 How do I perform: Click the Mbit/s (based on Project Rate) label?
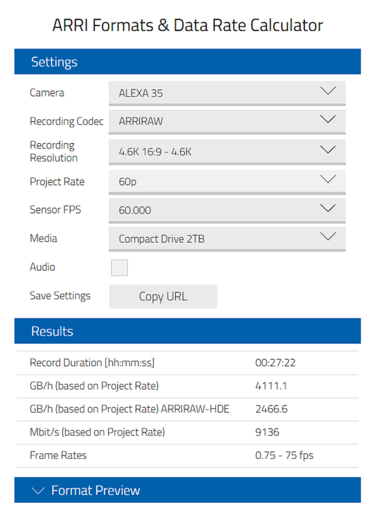(97, 432)
